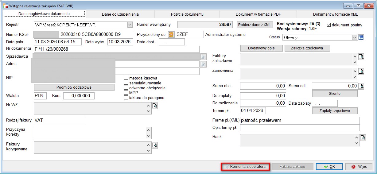Click the lookup icon beside Faktury zaliczkowe
The width and height of the screenshot is (377, 174).
click(x=361, y=57)
